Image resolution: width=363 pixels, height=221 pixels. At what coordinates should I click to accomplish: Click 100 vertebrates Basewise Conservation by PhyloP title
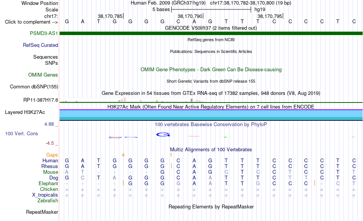[x=211, y=125]
